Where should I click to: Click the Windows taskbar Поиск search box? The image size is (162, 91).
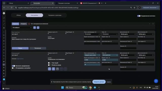tap(76, 87)
